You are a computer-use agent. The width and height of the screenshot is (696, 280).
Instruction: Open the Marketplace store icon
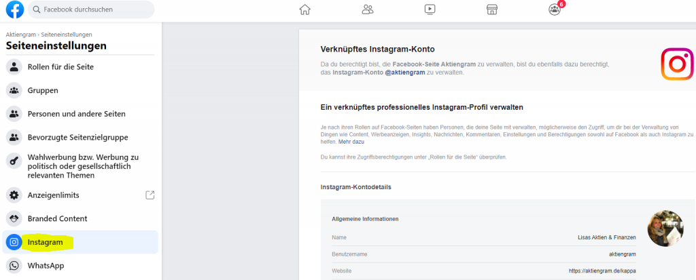pos(492,9)
